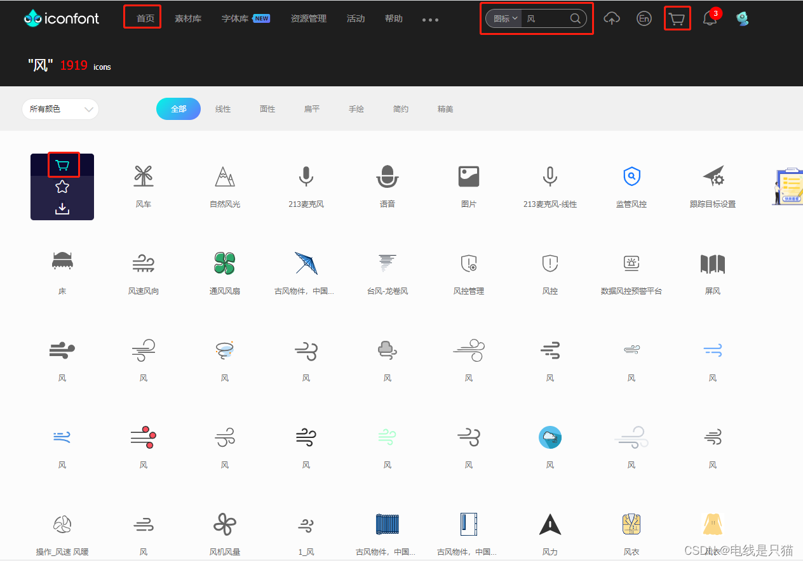Switch to the 线性 filter tab
This screenshot has width=803, height=563.
(223, 109)
